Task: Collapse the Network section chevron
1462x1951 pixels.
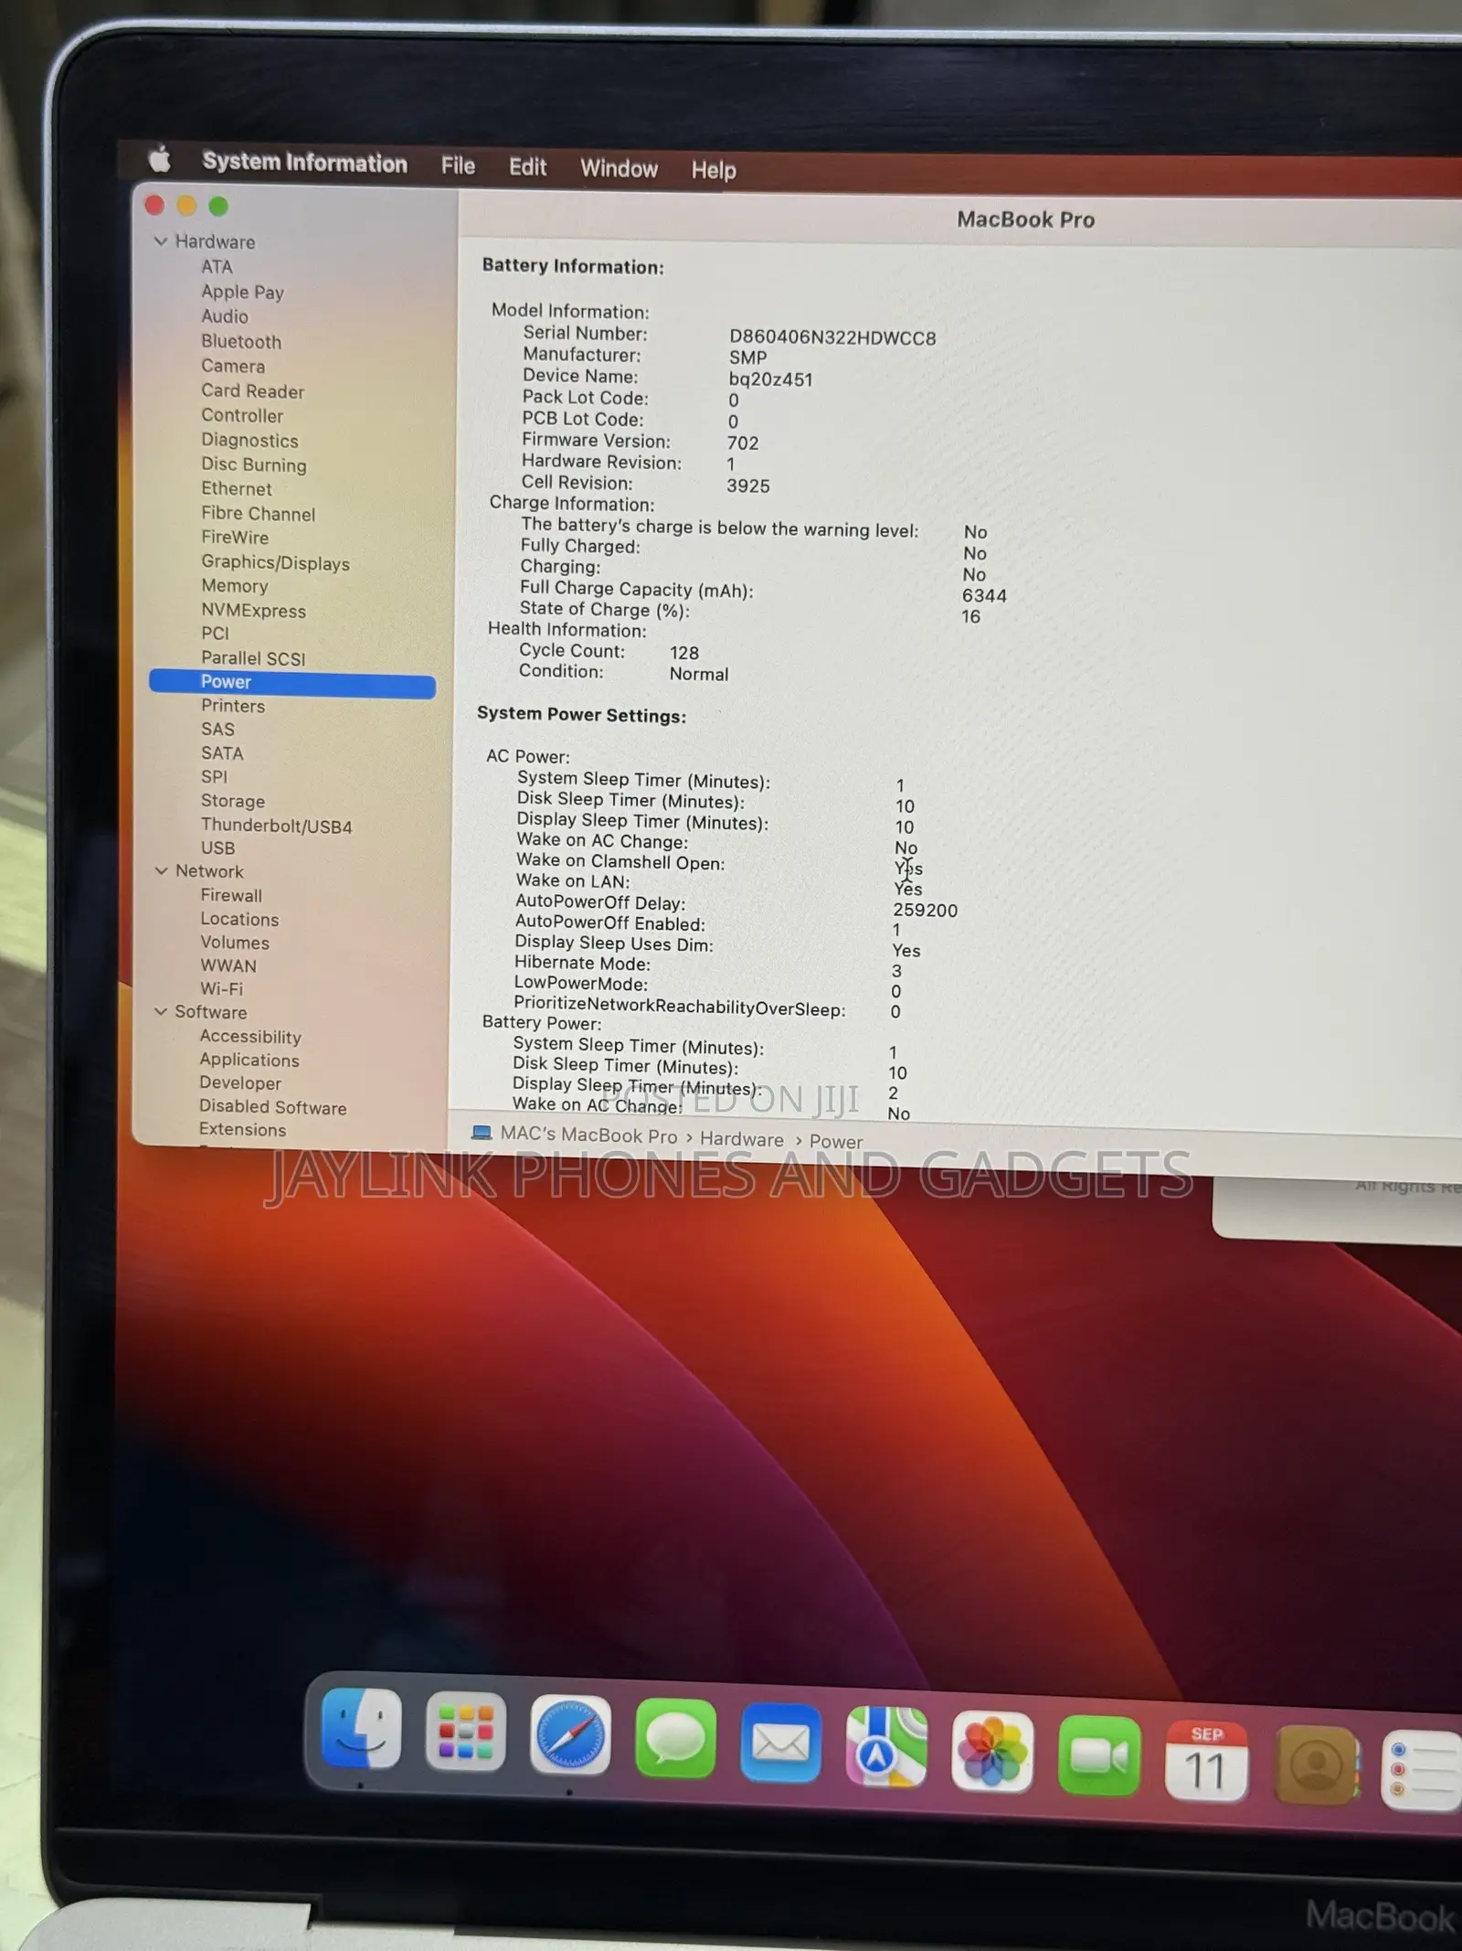Action: pos(161,871)
